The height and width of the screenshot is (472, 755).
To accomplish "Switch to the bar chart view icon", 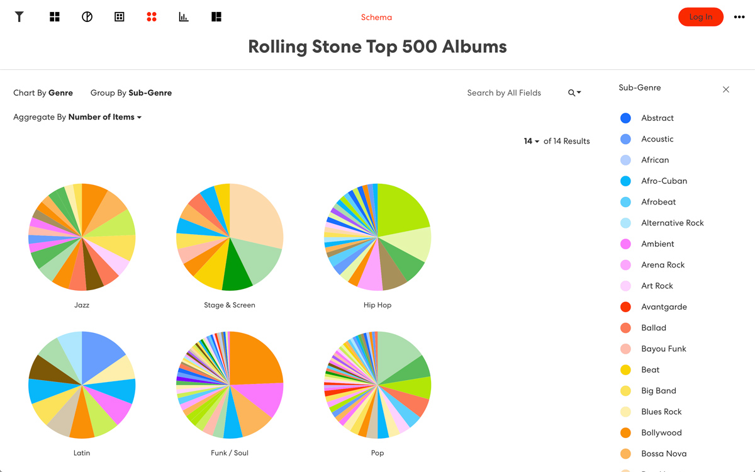I will [184, 17].
